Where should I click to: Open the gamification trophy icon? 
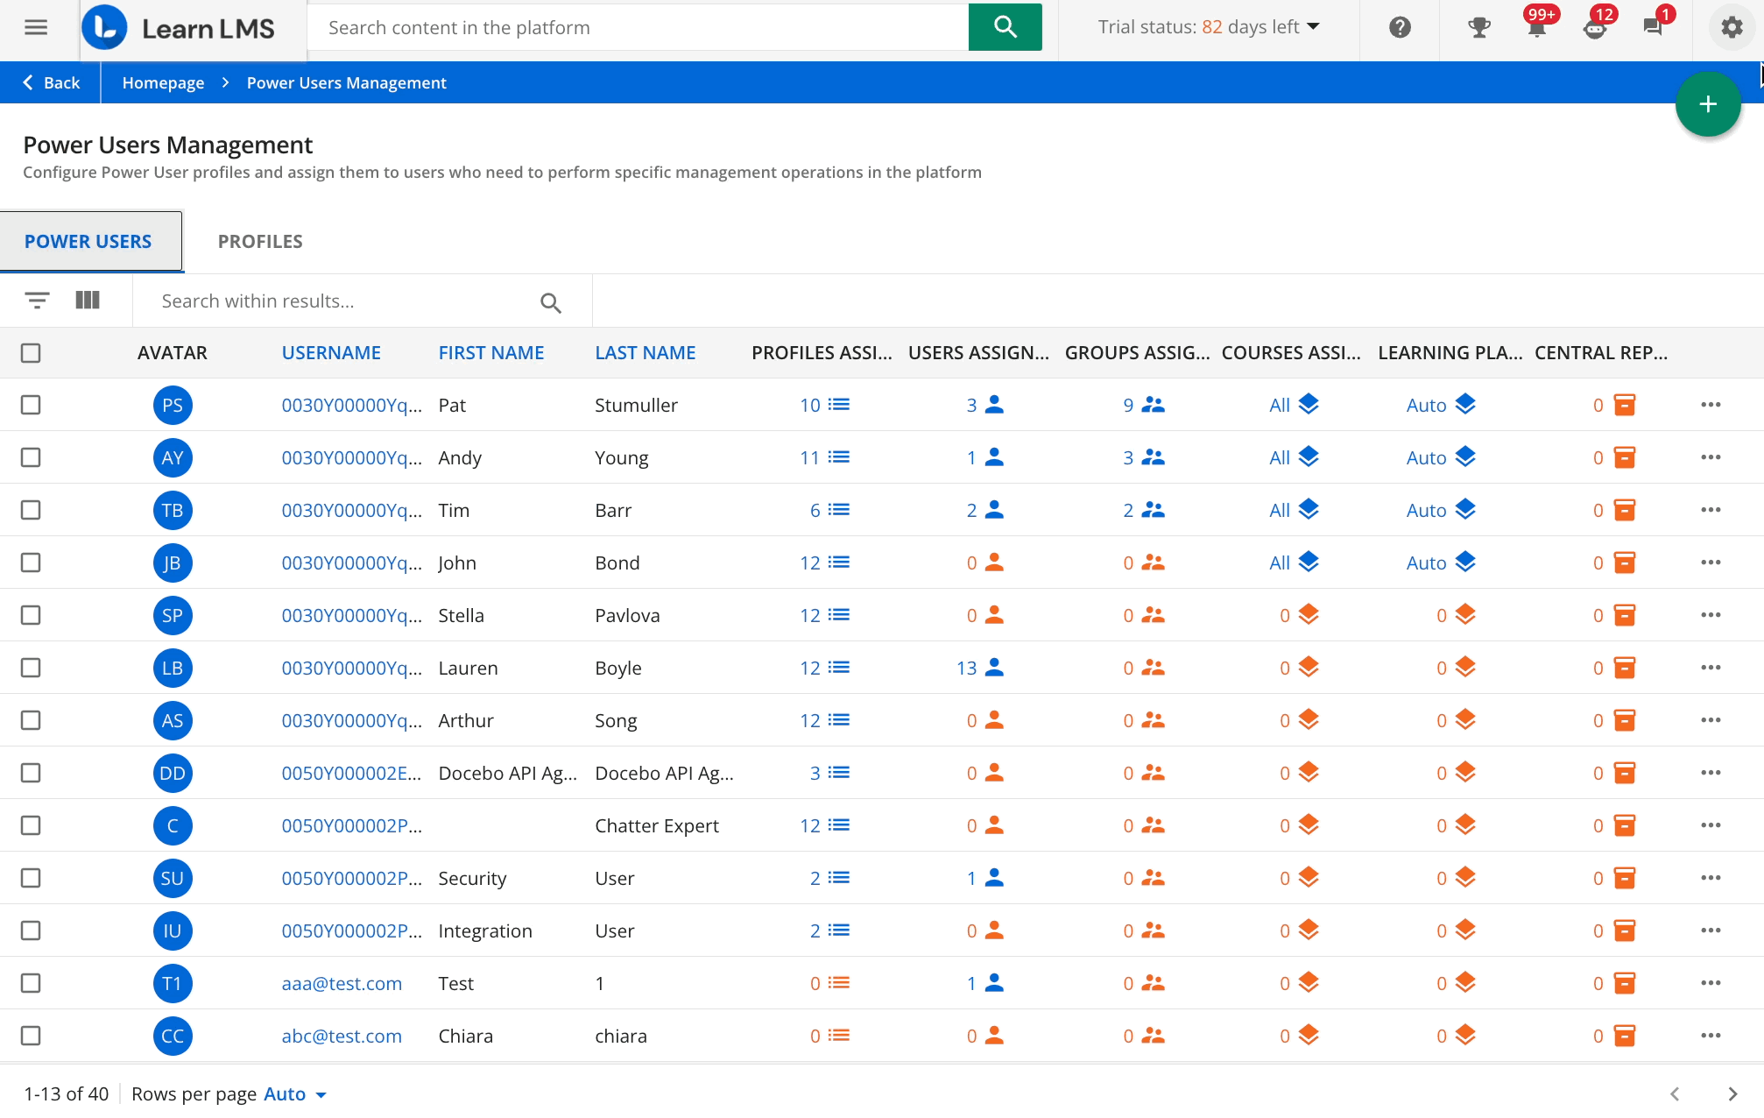1478,27
